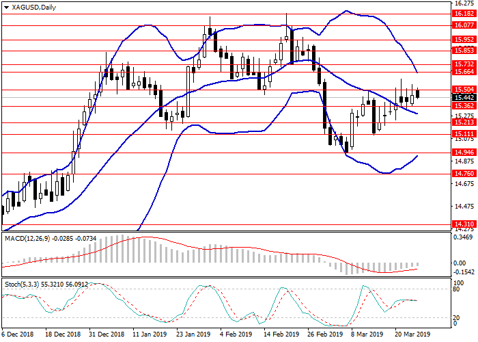Click the 15.952 price level tag
This screenshot has width=478, height=342.
coord(464,40)
